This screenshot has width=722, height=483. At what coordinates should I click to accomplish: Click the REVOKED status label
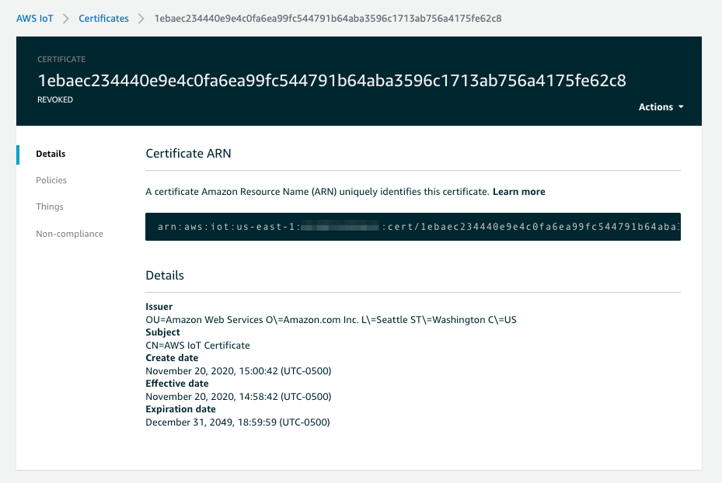[54, 99]
